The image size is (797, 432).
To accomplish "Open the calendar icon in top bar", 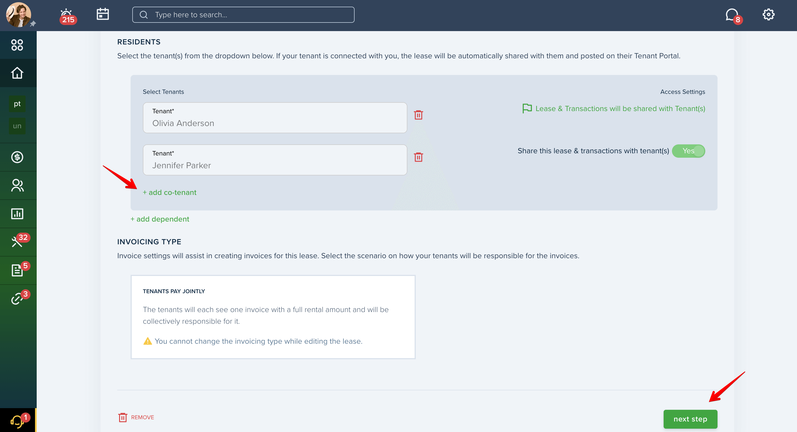I will click(103, 14).
